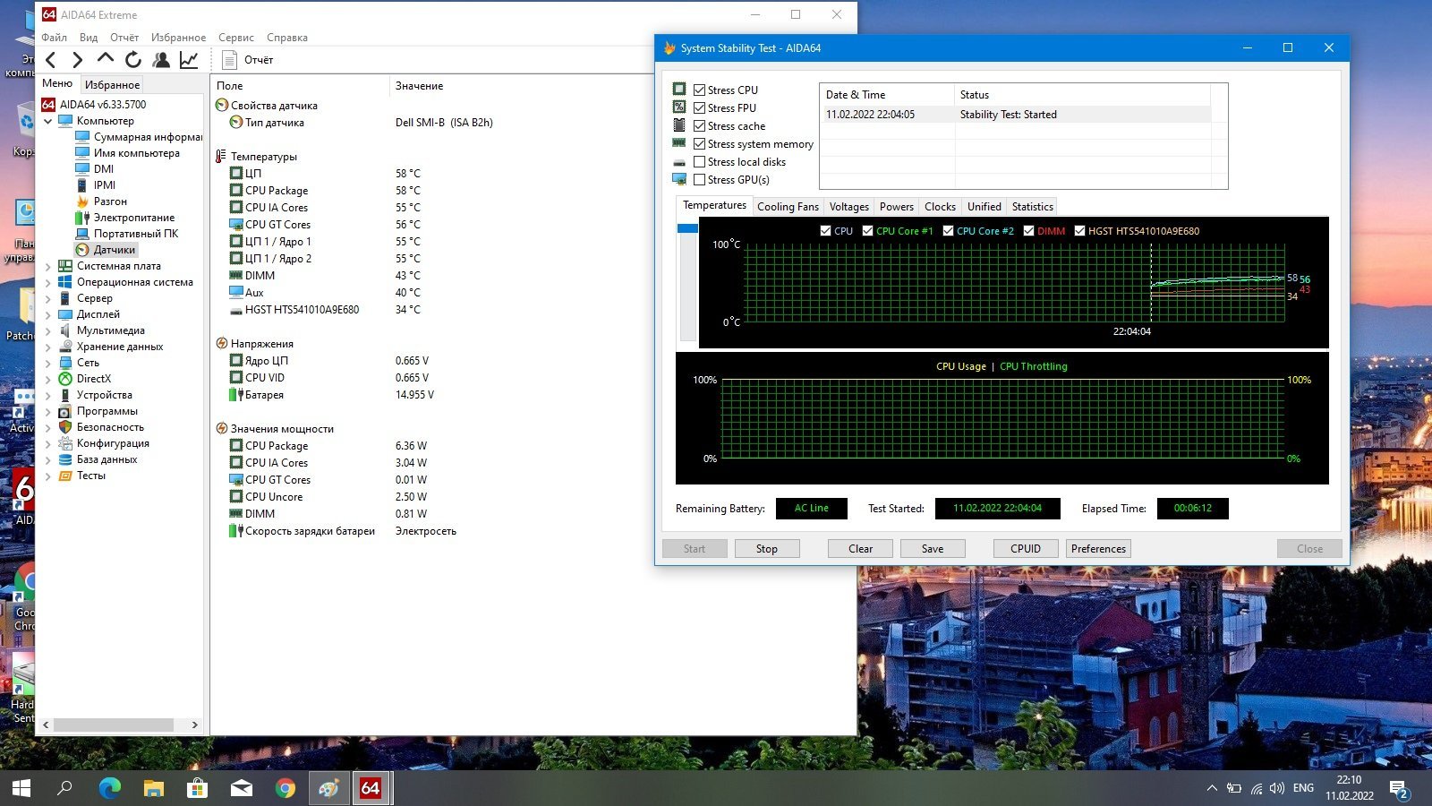Click the Отчёт report page icon
The image size is (1432, 806).
click(x=229, y=60)
